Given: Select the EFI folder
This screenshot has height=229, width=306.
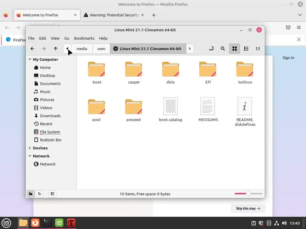Looking at the screenshot, I should point(208,73).
